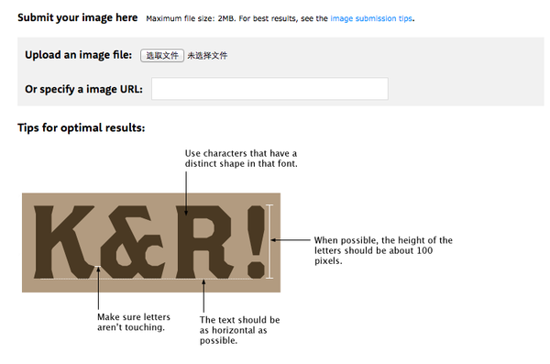Click the 'Use characters that have a distinct shape' tip
Viewport: 550px width, 364px height.
coord(241,159)
